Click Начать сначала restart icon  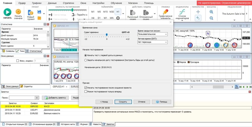[x=18, y=12]
